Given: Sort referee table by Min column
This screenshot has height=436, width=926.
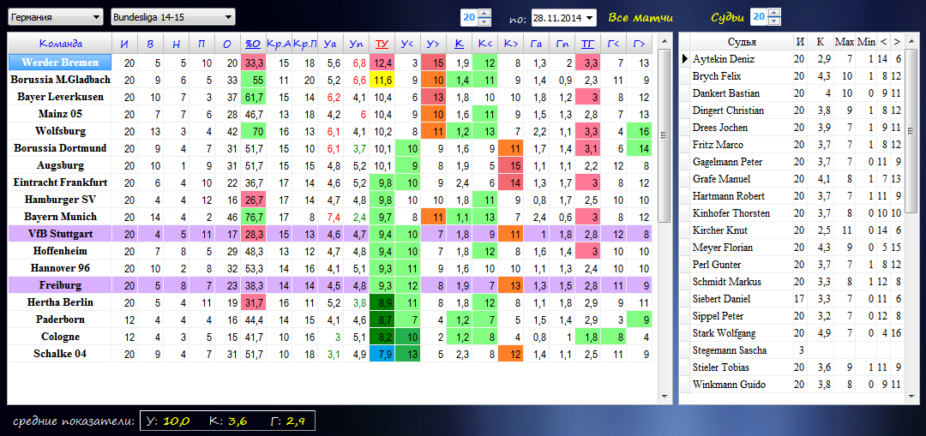Looking at the screenshot, I should click(866, 43).
